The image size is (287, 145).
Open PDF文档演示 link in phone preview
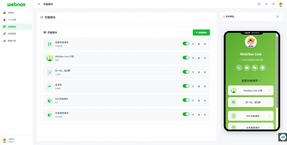click(251, 116)
